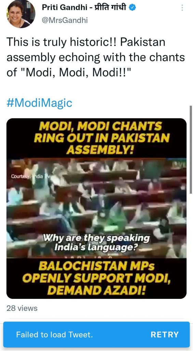The width and height of the screenshot is (193, 351).
Task: Click the 'RING OUT IN PAKISTAN' headline line
Action: (x=101, y=138)
